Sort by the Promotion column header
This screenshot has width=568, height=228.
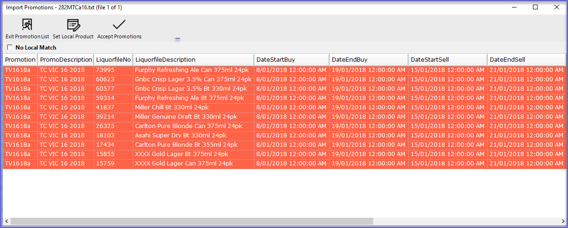point(20,60)
